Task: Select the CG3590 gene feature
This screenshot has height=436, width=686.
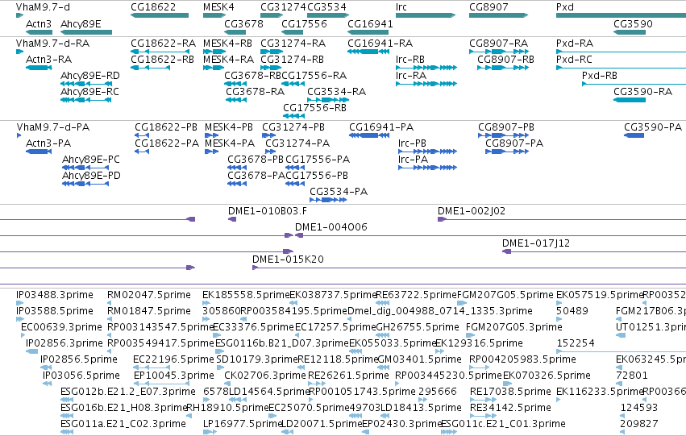Action: [x=630, y=32]
